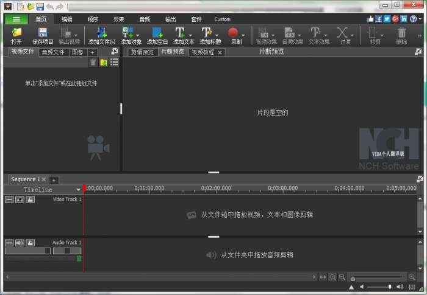Image resolution: width=427 pixels, height=295 pixels.
Task: Close the 视频教程 video tutorial tab
Action: pos(220,53)
